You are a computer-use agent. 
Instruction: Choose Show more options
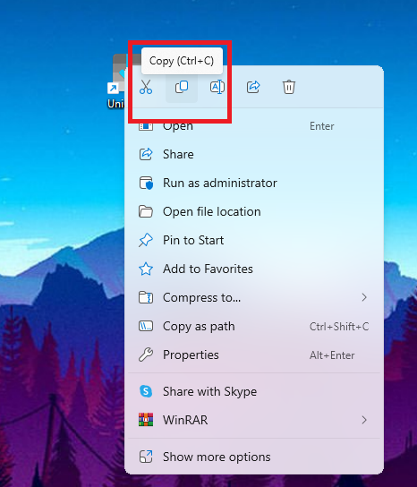[x=254, y=457]
